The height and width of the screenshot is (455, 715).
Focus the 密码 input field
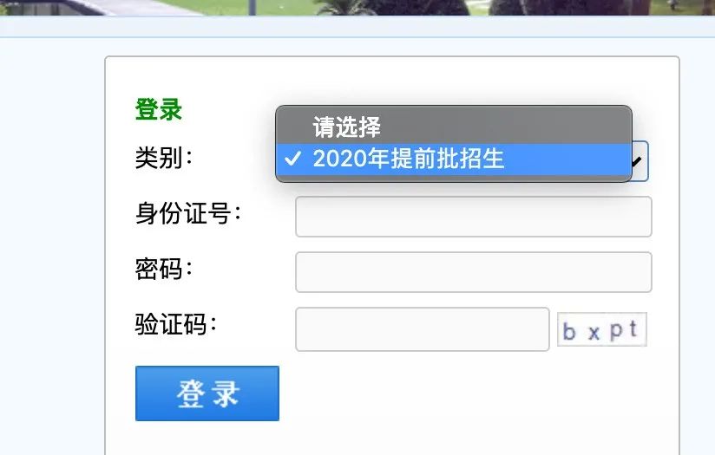[473, 272]
